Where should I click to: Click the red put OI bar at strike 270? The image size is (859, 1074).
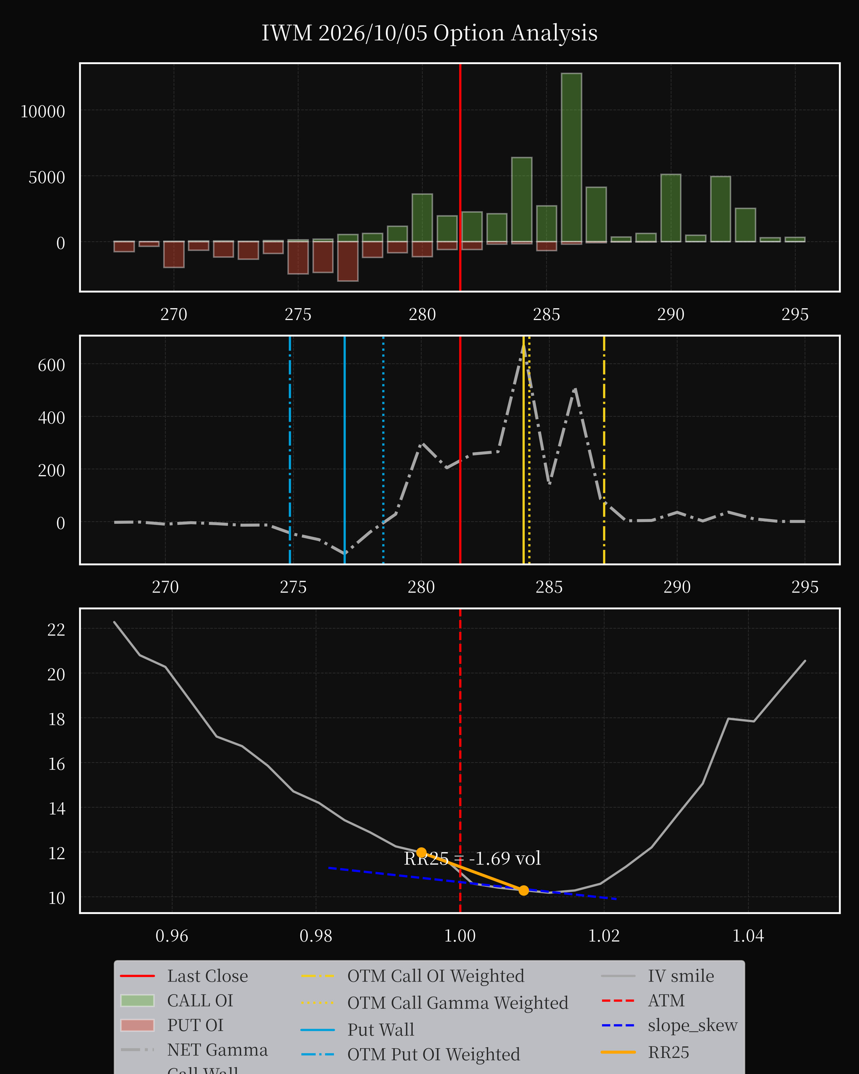point(174,255)
